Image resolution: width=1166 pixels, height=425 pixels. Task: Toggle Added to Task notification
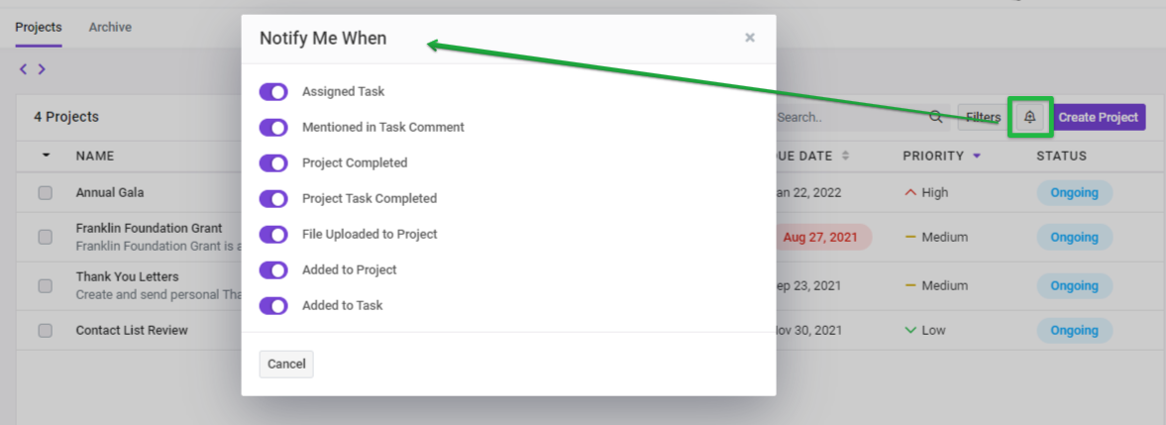pos(273,305)
